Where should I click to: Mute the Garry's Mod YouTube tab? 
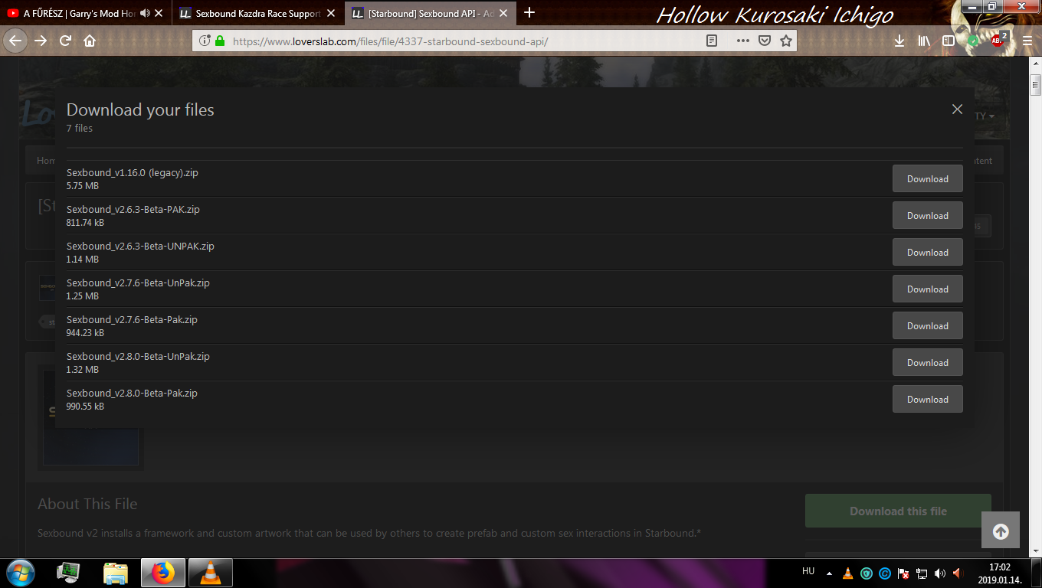tap(145, 13)
